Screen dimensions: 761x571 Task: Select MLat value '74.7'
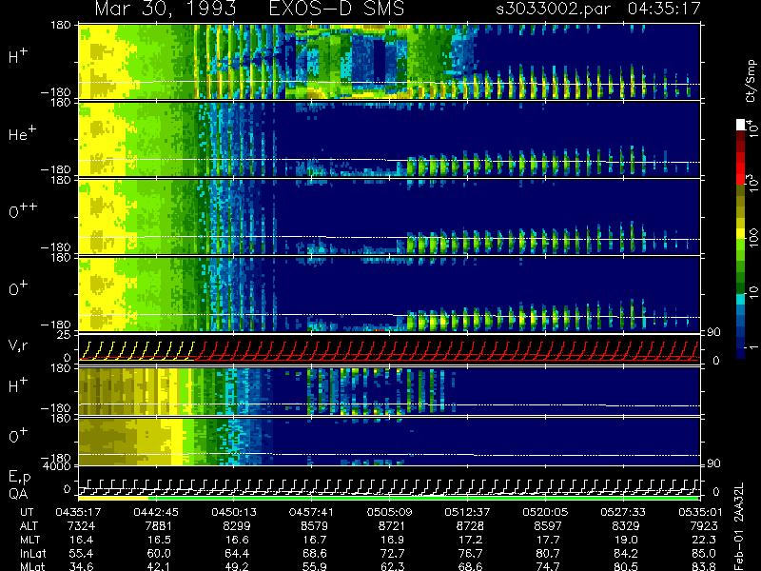coord(548,566)
